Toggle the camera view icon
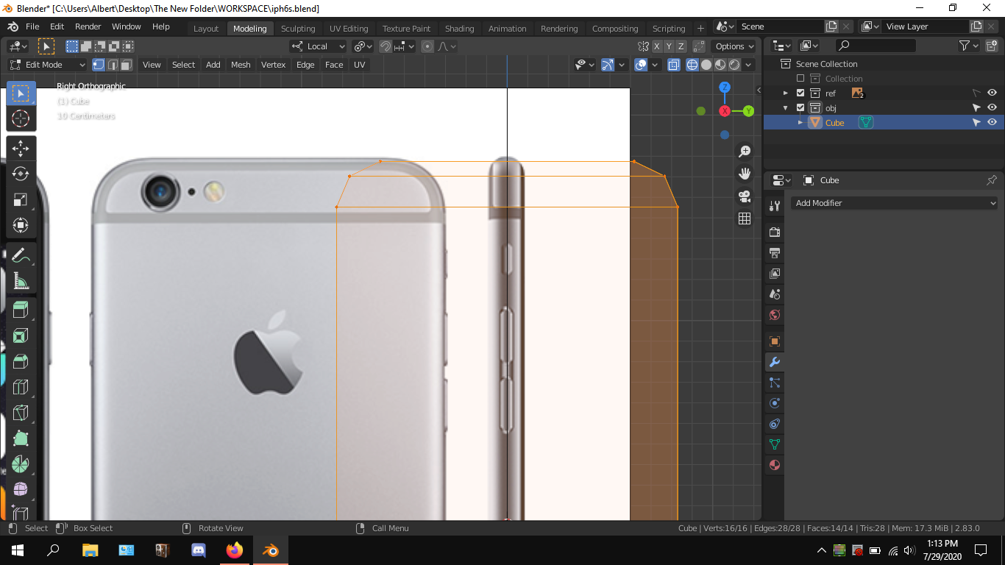Viewport: 1005px width, 565px height. [x=745, y=196]
